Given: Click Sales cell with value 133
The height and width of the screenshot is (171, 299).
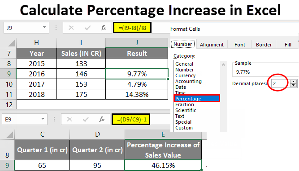Looking at the screenshot, I should [81, 63].
